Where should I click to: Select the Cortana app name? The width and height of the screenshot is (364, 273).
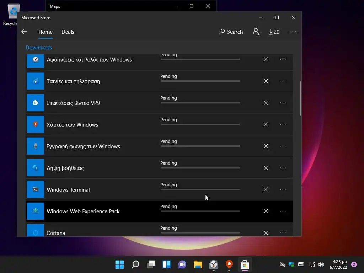click(x=56, y=233)
